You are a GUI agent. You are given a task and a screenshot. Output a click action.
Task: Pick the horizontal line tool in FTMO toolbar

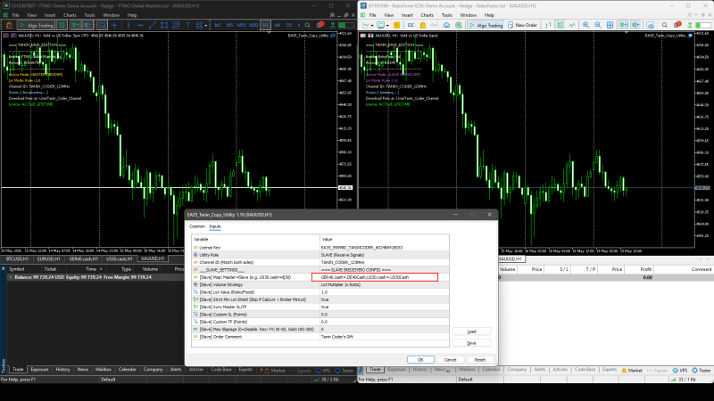140,25
